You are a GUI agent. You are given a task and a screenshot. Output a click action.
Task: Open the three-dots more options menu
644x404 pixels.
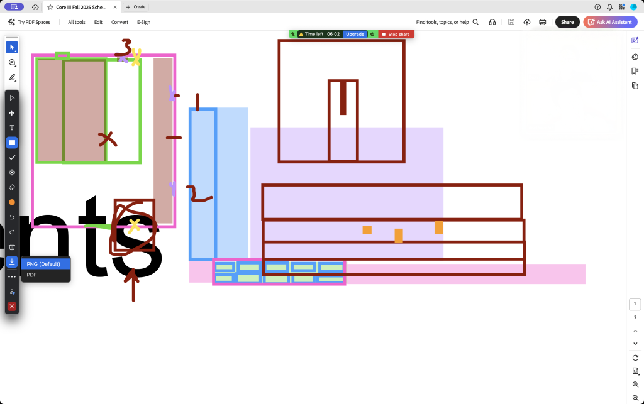(x=12, y=276)
